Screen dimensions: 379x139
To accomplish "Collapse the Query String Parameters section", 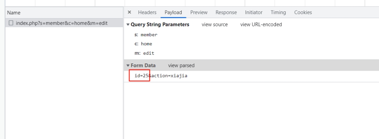I will [x=128, y=25].
